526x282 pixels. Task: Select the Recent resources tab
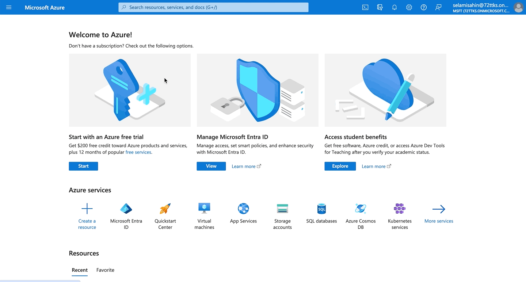[x=80, y=270]
